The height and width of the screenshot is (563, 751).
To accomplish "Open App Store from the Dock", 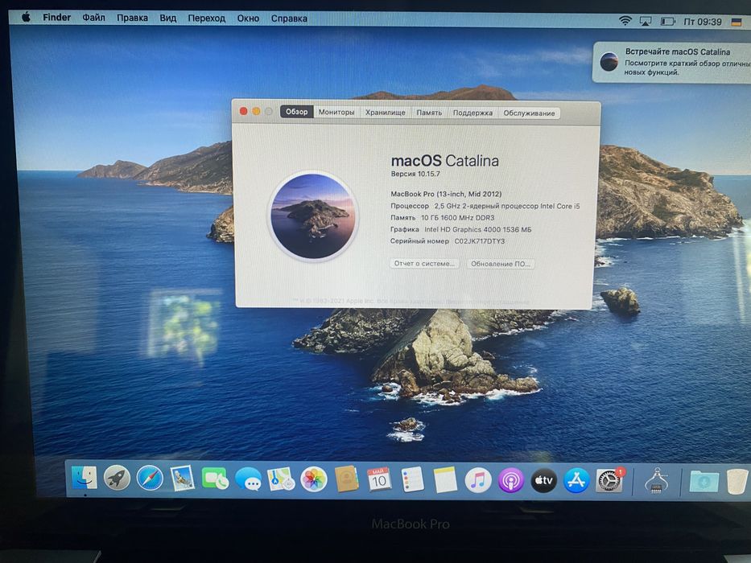I will [x=576, y=481].
